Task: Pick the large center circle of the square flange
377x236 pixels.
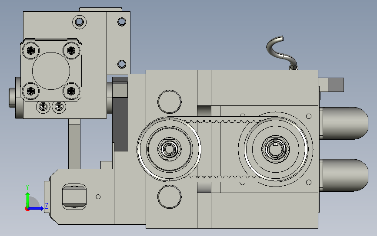Action: (51, 71)
